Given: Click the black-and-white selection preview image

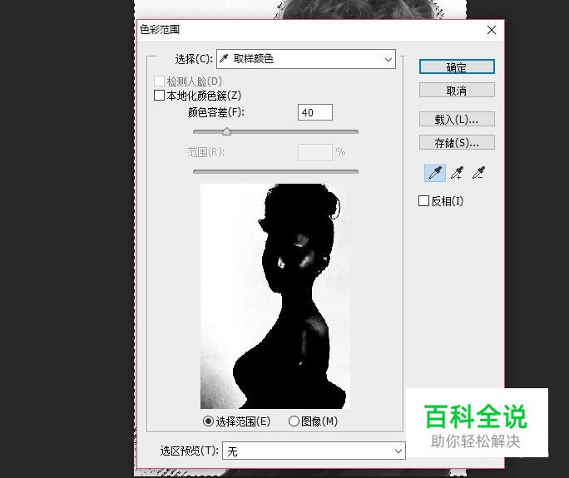Looking at the screenshot, I should tap(275, 296).
